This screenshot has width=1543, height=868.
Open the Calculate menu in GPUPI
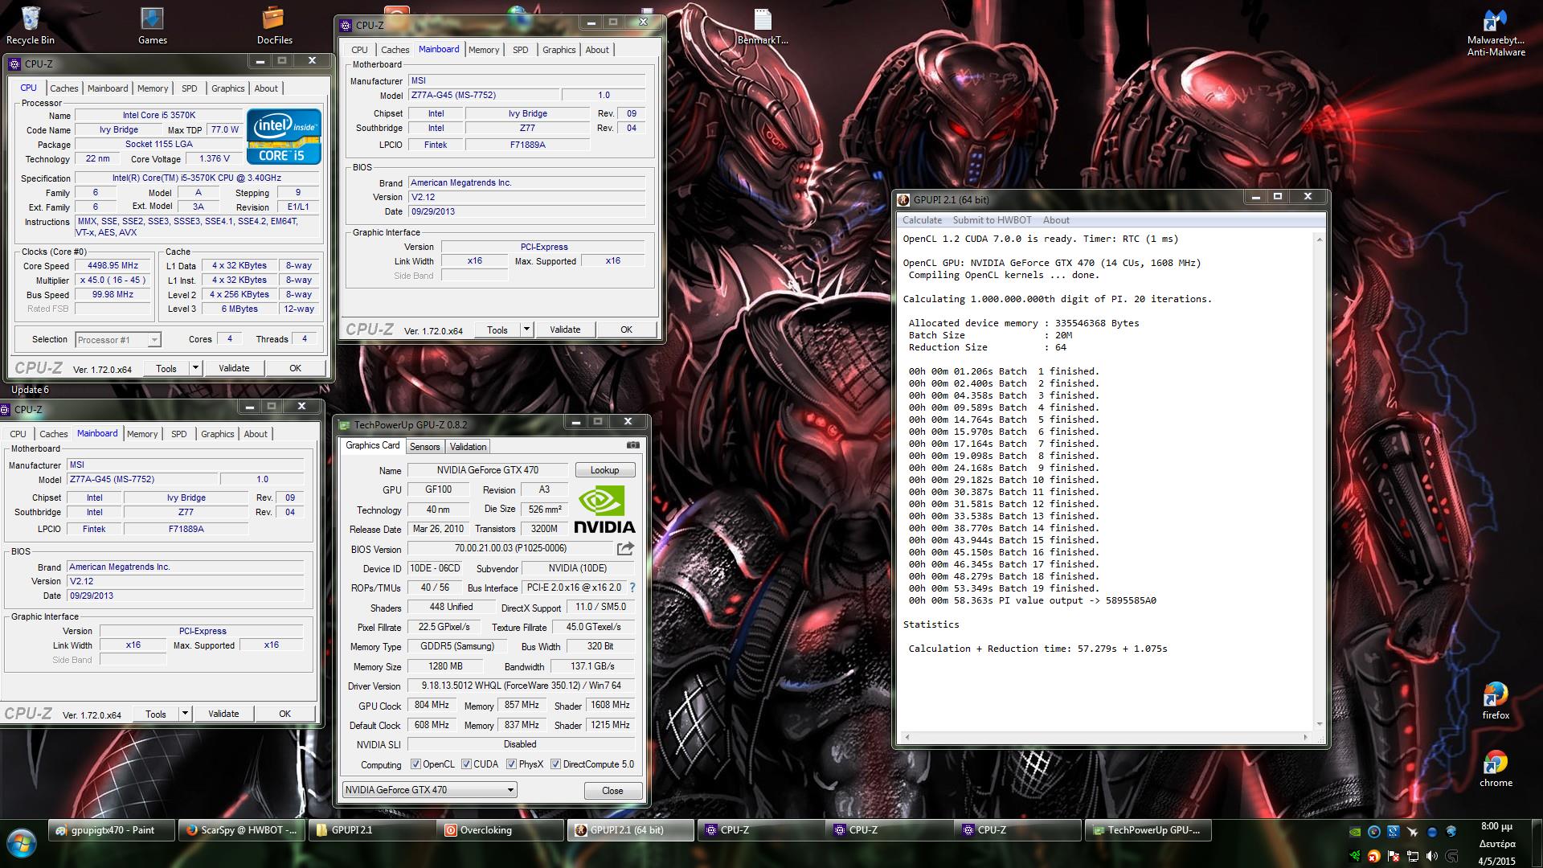[922, 220]
